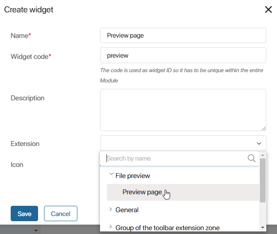Image resolution: width=277 pixels, height=234 pixels.
Task: Open the Extension dropdown arrow
Action: (259, 143)
